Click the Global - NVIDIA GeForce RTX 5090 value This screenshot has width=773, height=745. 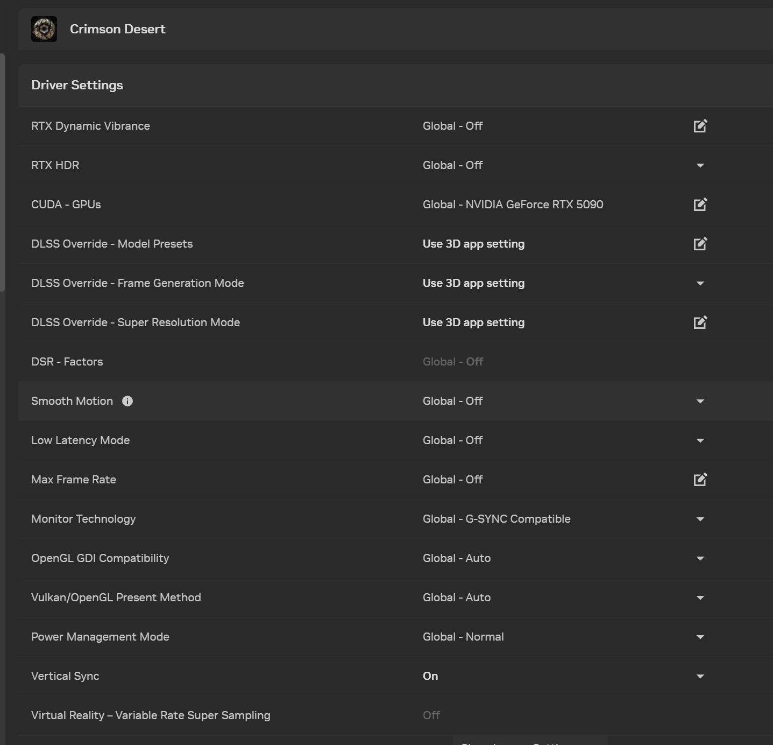513,205
